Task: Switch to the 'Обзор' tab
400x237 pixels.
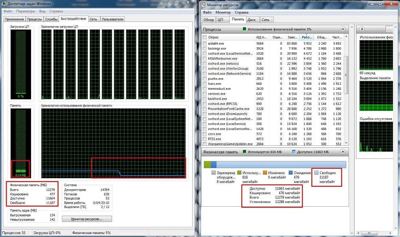Action: click(x=209, y=20)
